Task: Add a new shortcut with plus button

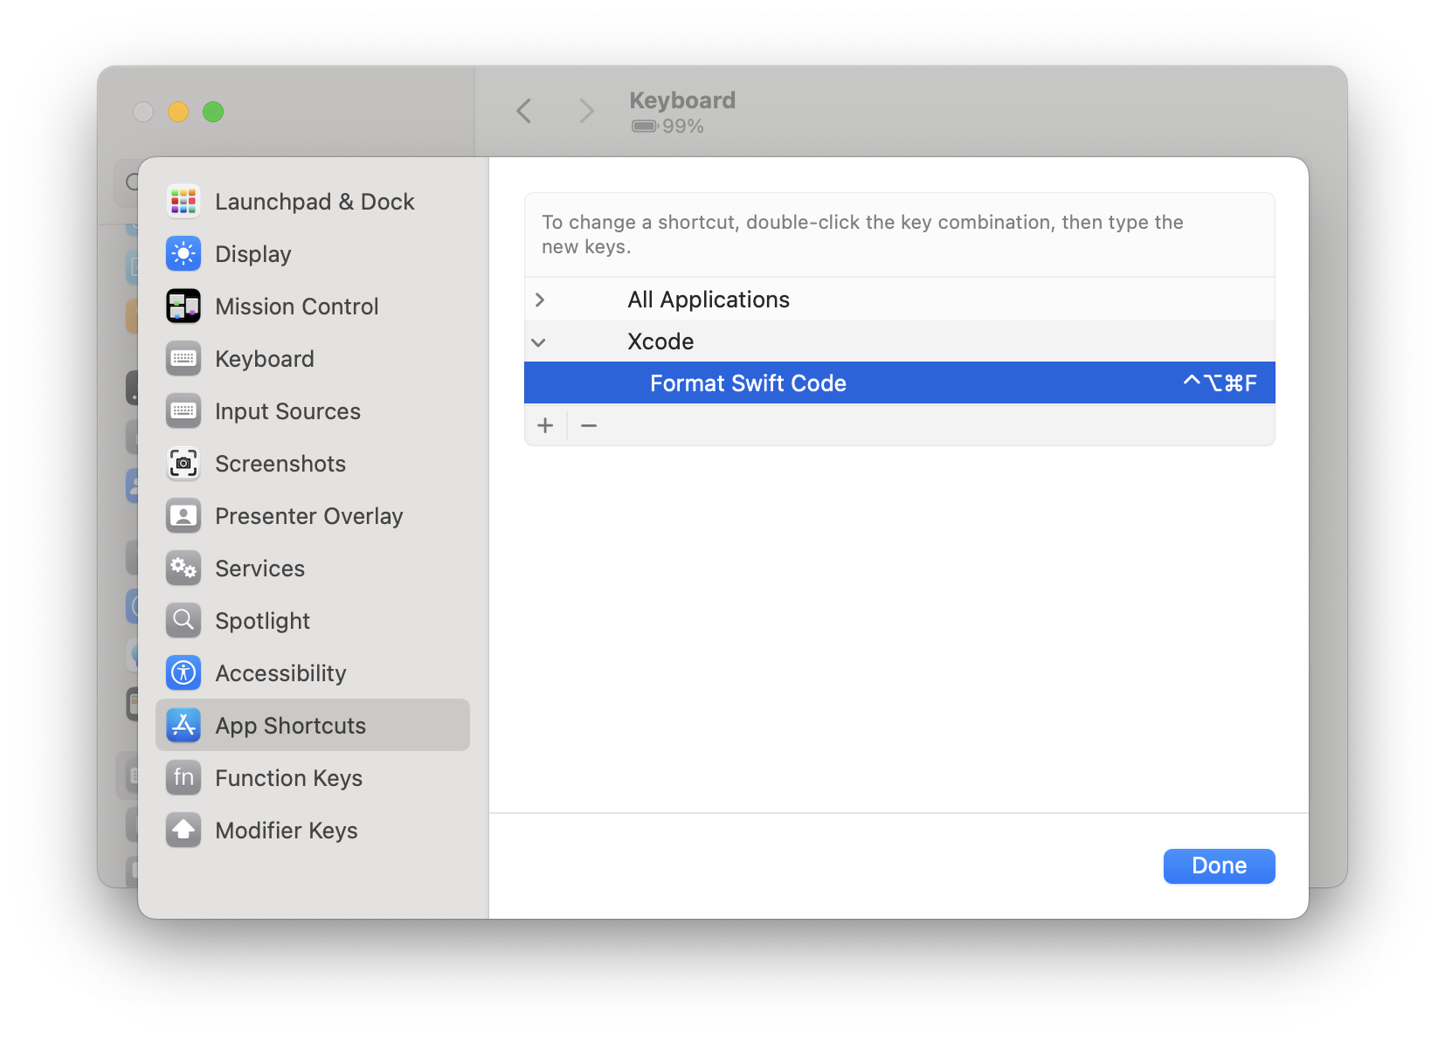Action: click(x=545, y=425)
